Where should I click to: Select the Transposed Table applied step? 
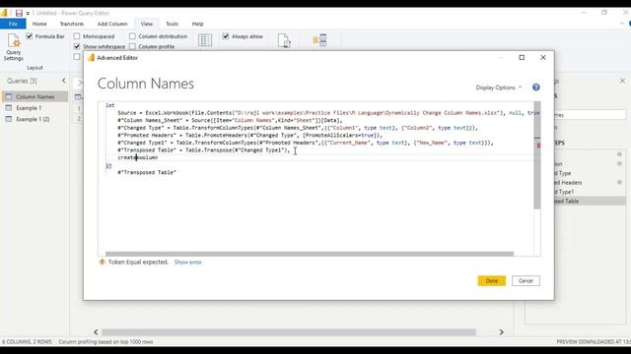[x=590, y=201]
